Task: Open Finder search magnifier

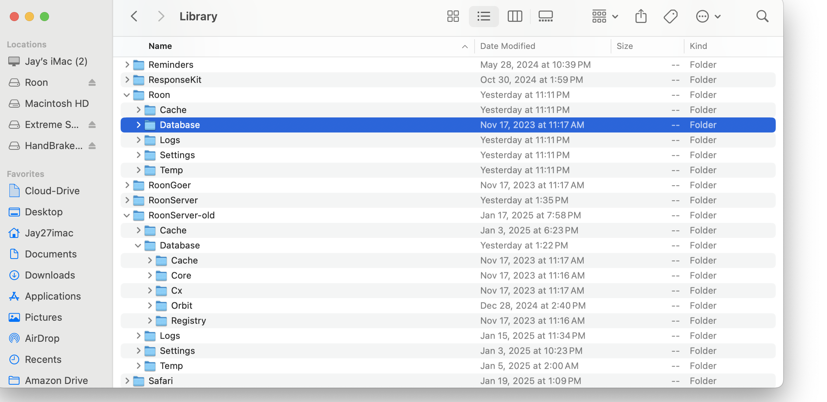Action: click(762, 16)
